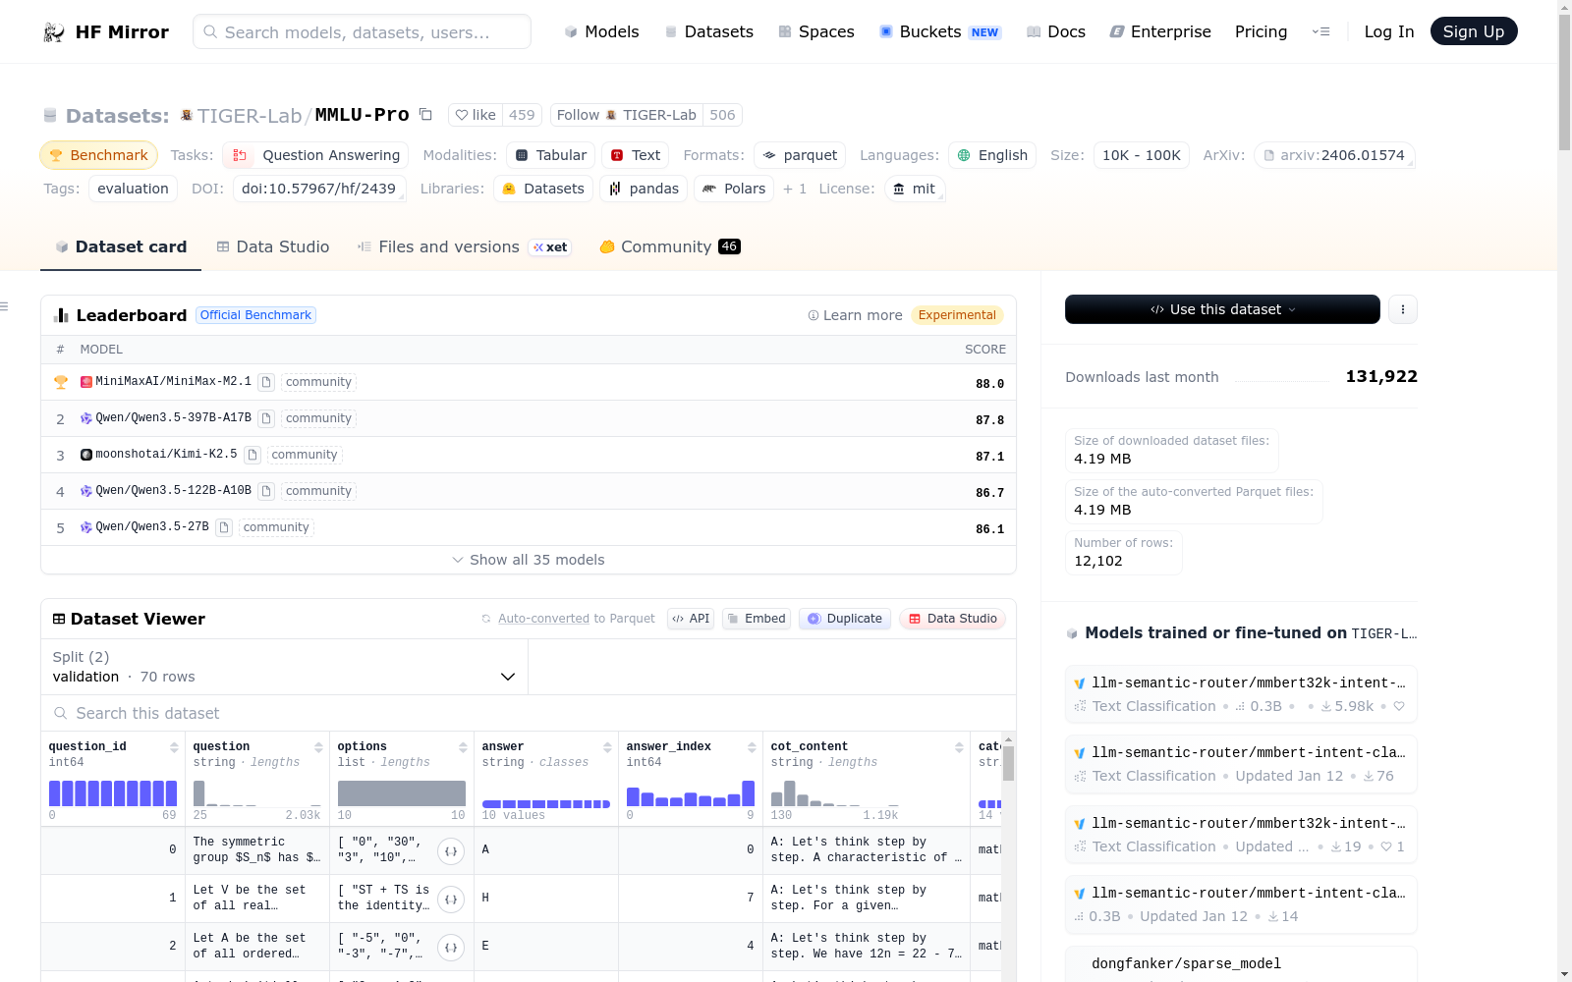Image resolution: width=1572 pixels, height=982 pixels.
Task: Open Enterprise in the top navigation
Action: [1160, 31]
